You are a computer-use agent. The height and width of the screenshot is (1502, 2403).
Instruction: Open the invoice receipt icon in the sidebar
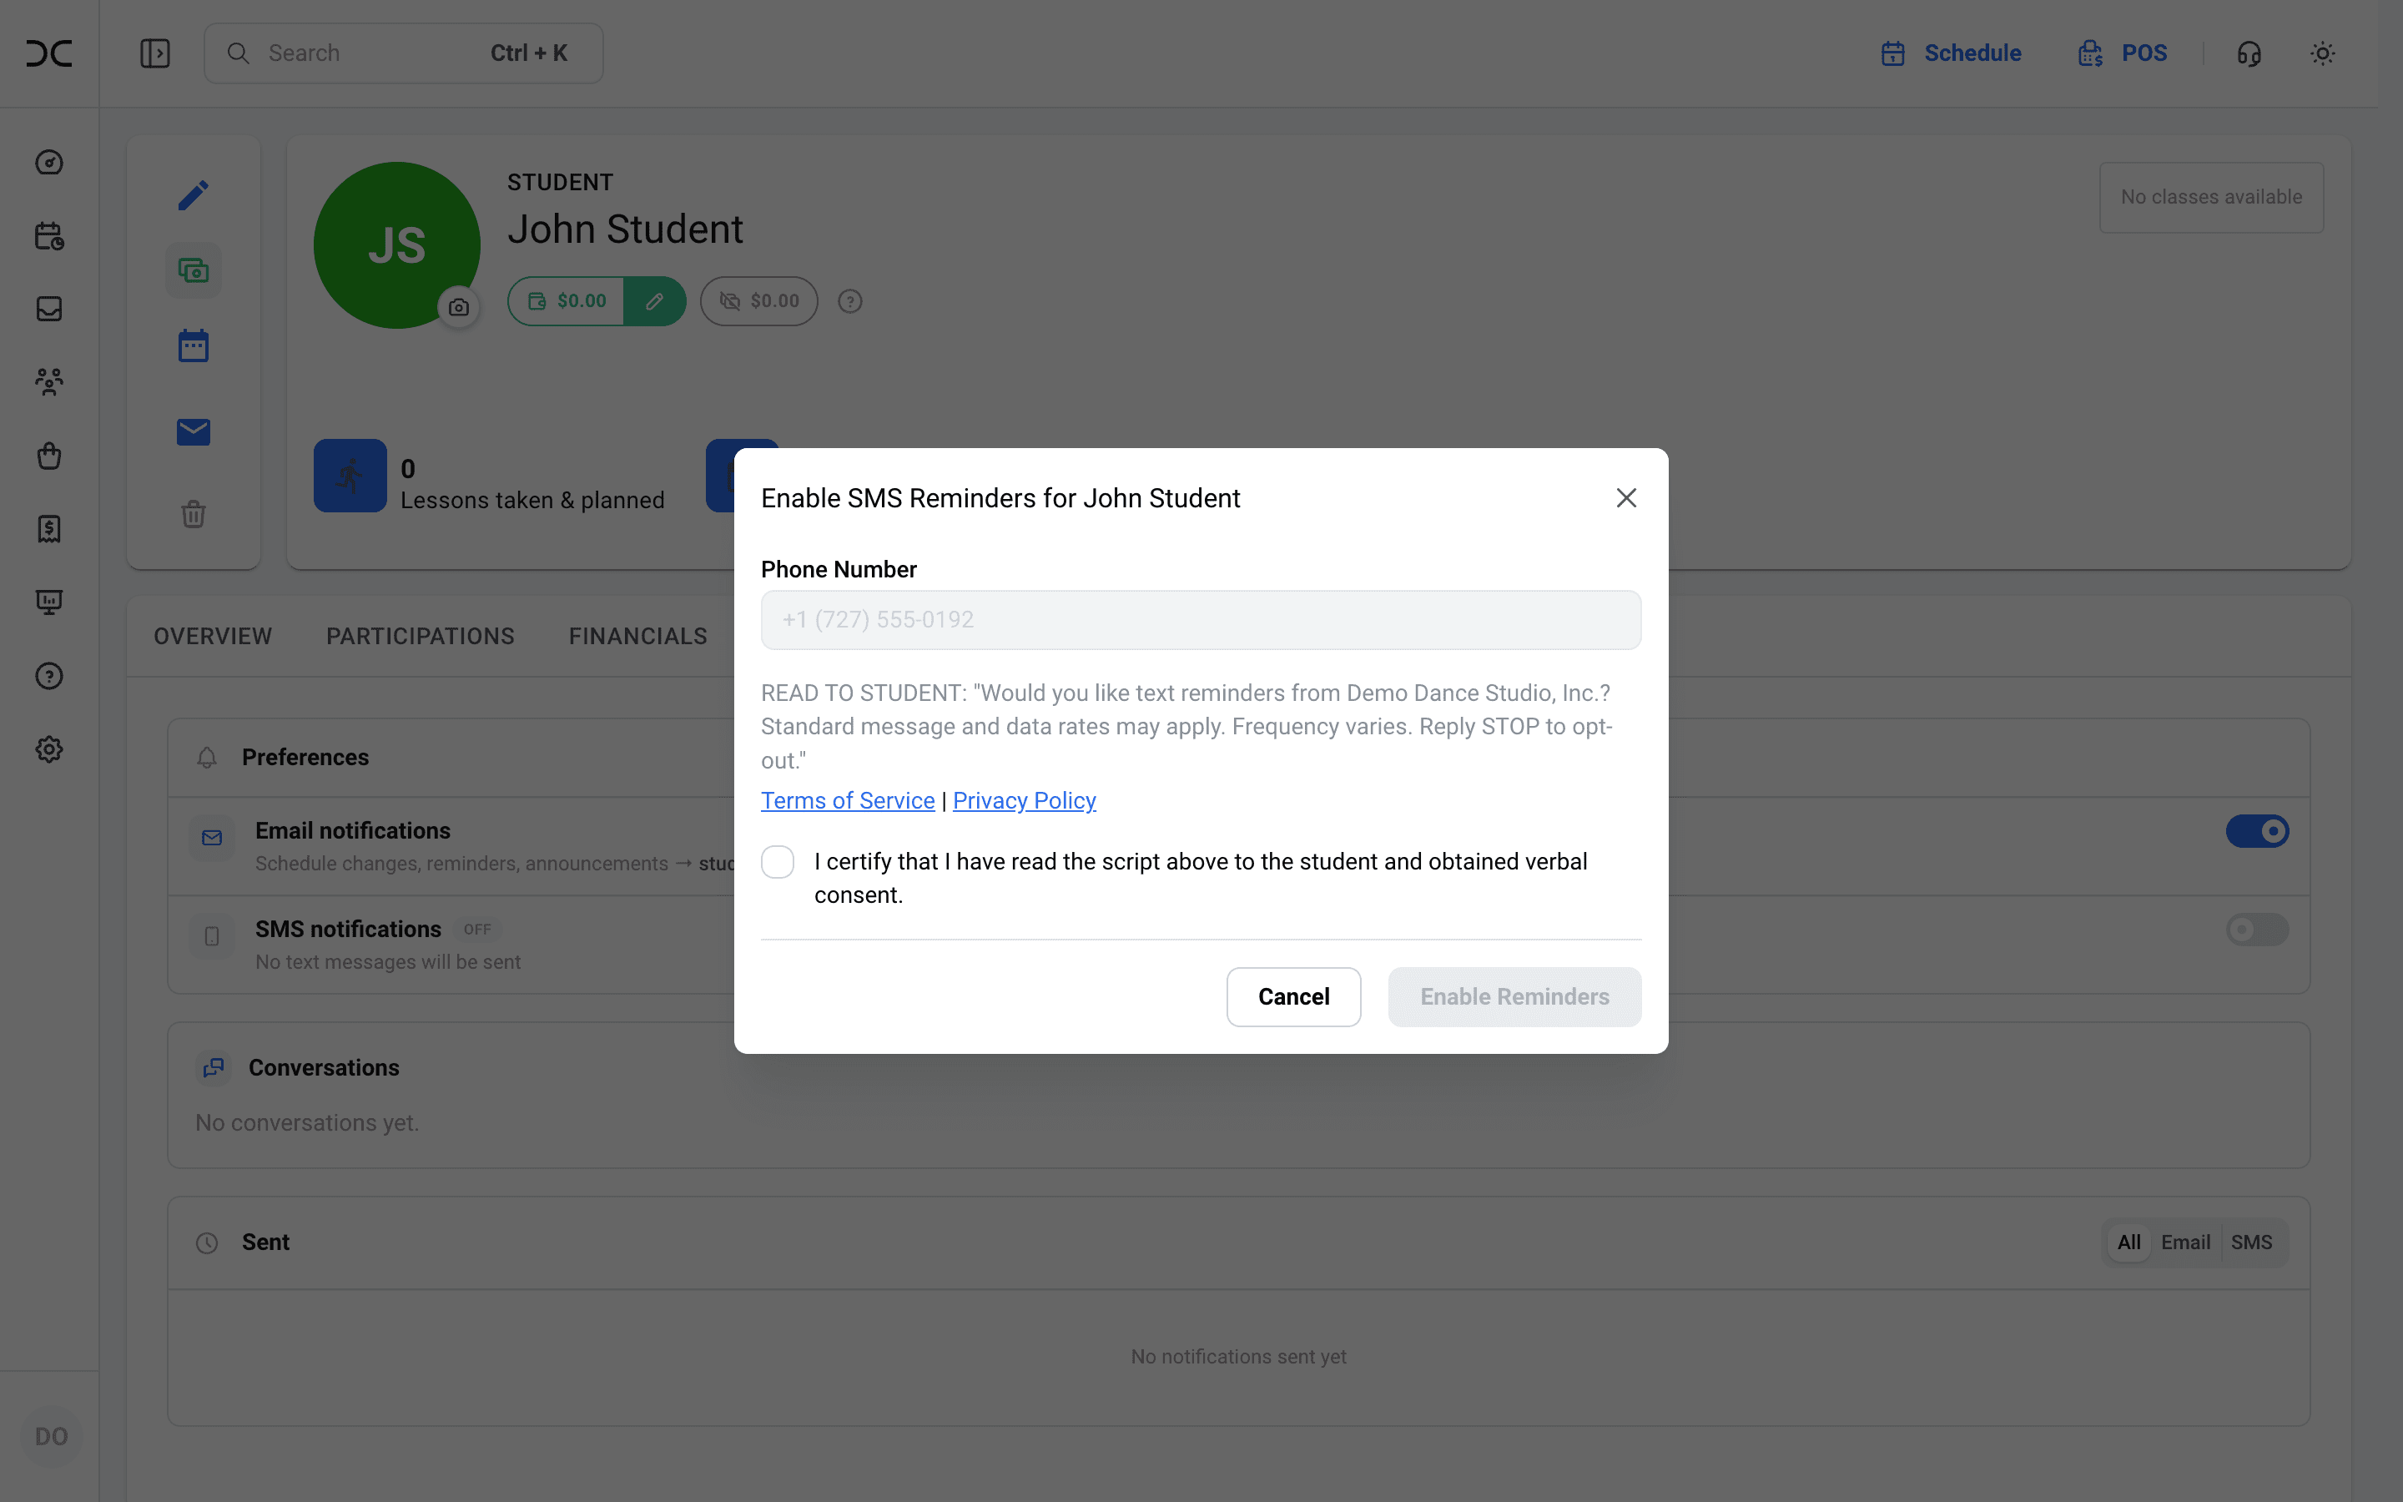pyautogui.click(x=48, y=528)
